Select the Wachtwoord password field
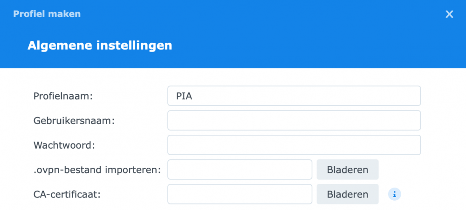 (294, 145)
